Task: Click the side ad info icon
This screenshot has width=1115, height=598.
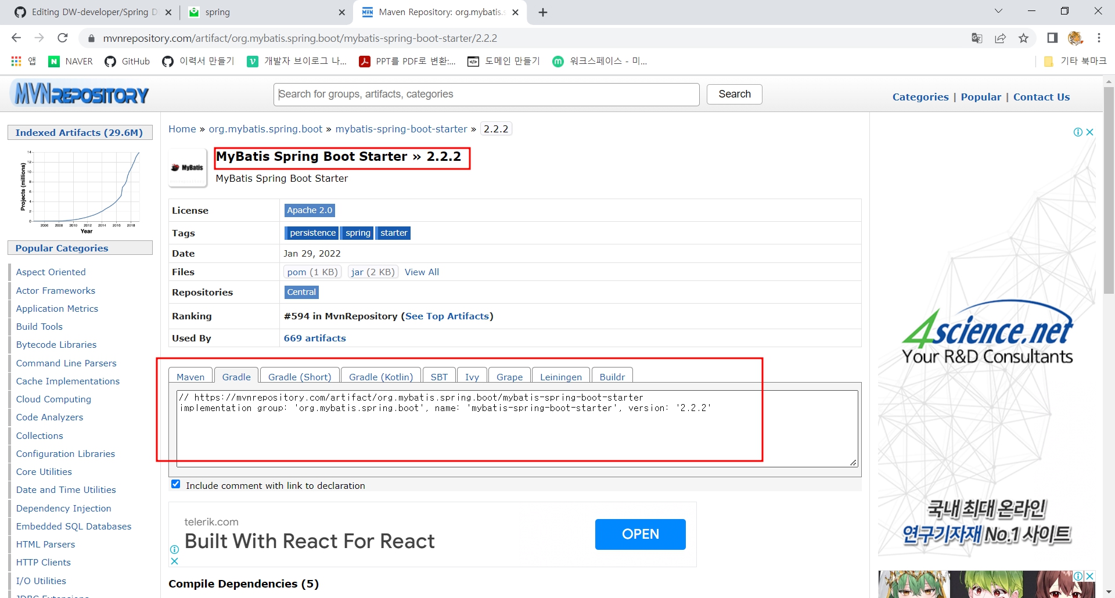Action: pos(1078,132)
